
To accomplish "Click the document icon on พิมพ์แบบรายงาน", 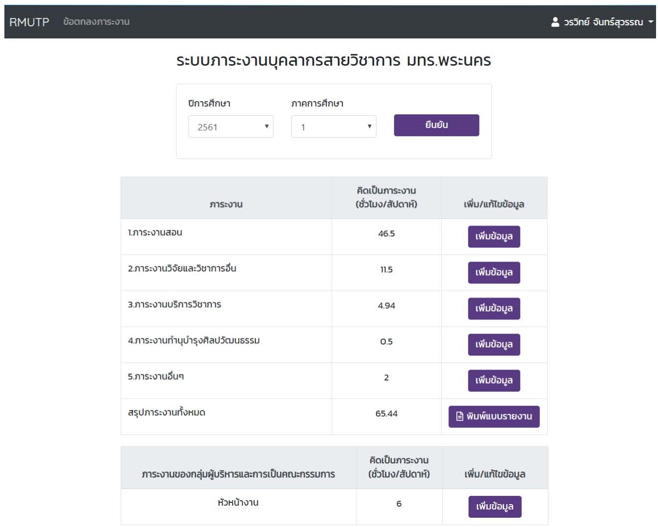I will pyautogui.click(x=459, y=417).
